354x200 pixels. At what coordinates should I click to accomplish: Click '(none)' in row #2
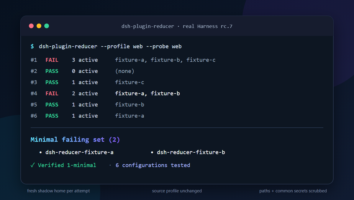tap(125, 71)
